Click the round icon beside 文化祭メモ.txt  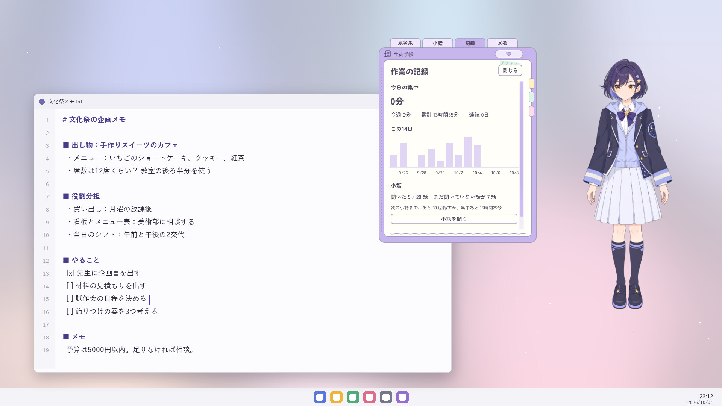(x=42, y=101)
